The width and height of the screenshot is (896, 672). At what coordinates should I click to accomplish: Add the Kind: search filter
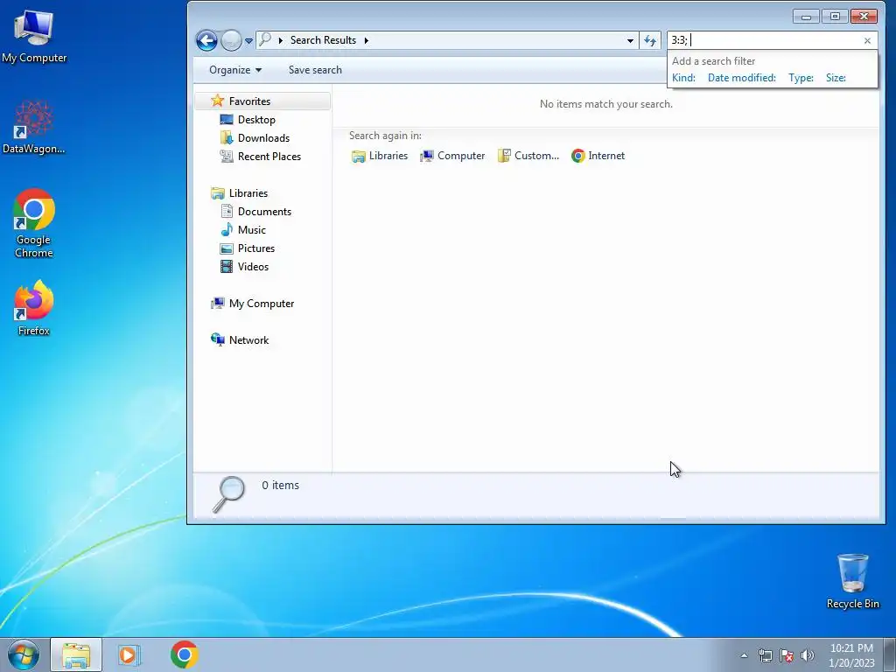click(683, 78)
